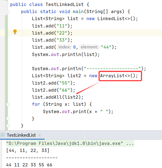Click the list.add("22") highlighted line
This screenshot has height=168, width=162.
[x=52, y=33]
